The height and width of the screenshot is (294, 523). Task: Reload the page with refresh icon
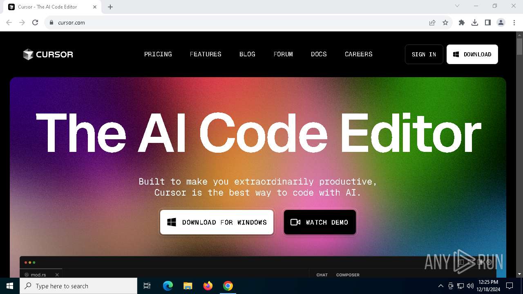point(35,22)
